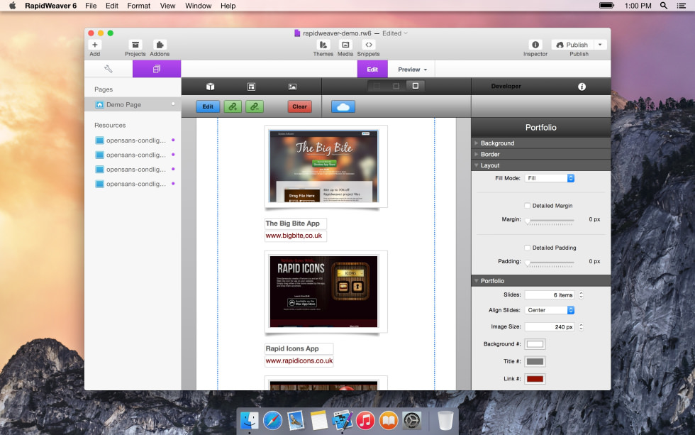Viewport: 695px width, 435px height.
Task: Click the Slides items field
Action: point(550,295)
